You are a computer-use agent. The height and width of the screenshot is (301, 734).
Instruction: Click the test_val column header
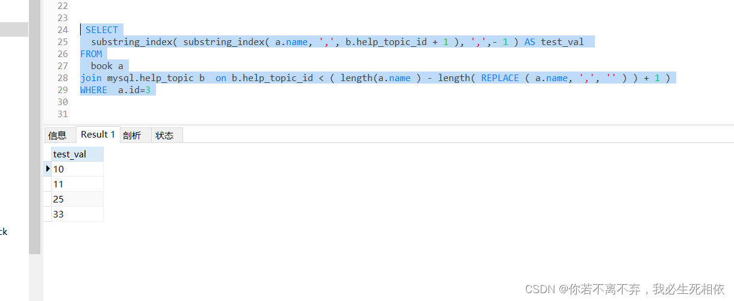pyautogui.click(x=77, y=154)
